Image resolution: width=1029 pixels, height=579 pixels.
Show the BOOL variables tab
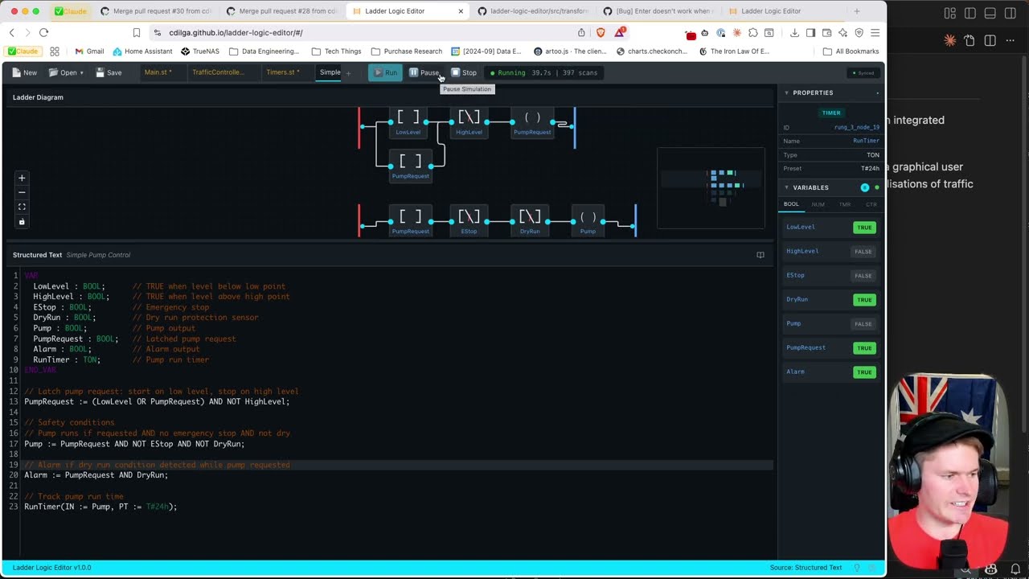tap(791, 204)
